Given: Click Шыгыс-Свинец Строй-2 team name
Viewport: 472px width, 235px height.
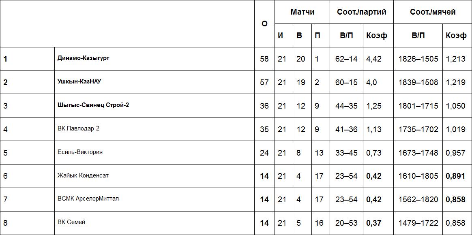Looking at the screenshot, I should (x=93, y=105).
